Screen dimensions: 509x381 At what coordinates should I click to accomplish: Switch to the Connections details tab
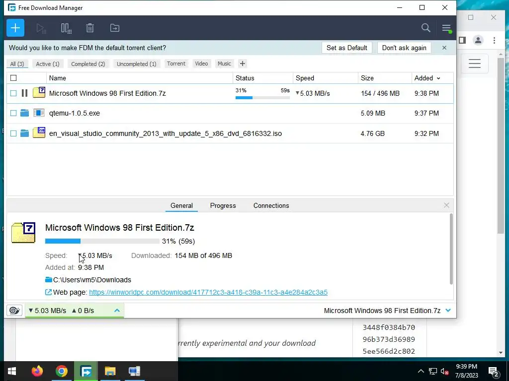pyautogui.click(x=271, y=205)
